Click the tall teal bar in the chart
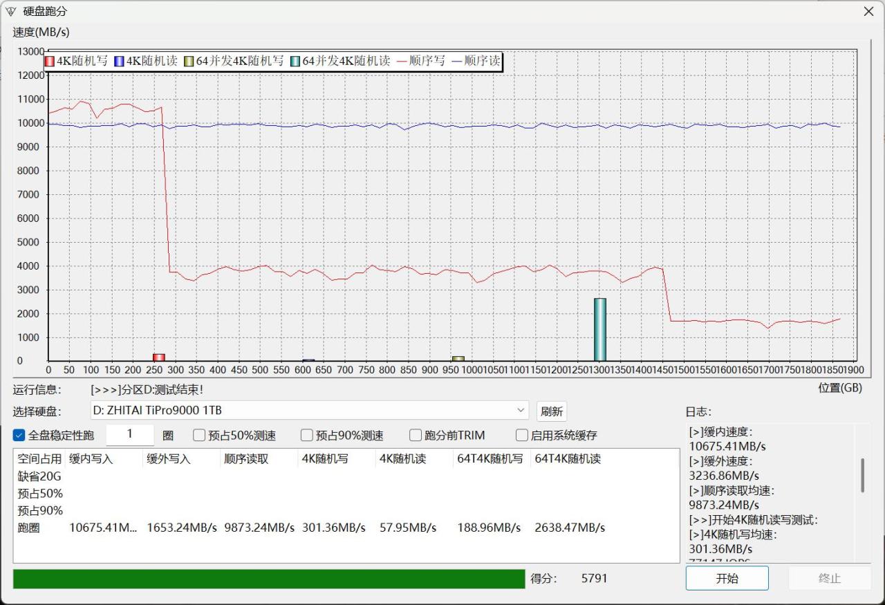This screenshot has height=605, width=885. pos(599,329)
